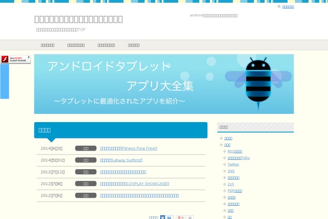Click the arrow icon beside the RSS link

pos(225,151)
